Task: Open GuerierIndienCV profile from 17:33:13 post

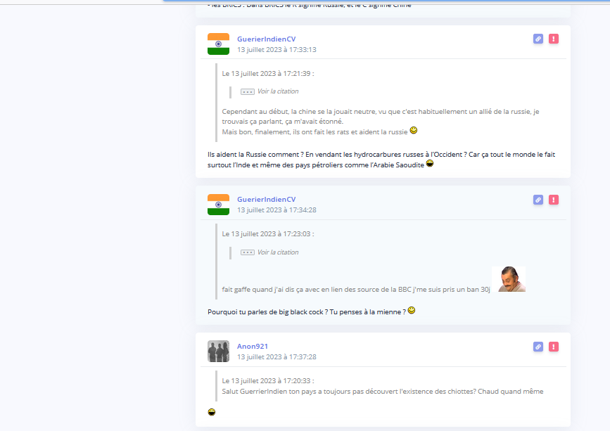Action: [x=267, y=39]
